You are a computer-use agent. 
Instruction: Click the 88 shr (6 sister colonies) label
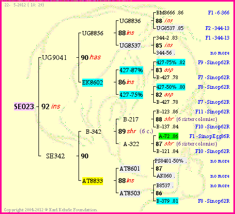click(x=186, y=119)
